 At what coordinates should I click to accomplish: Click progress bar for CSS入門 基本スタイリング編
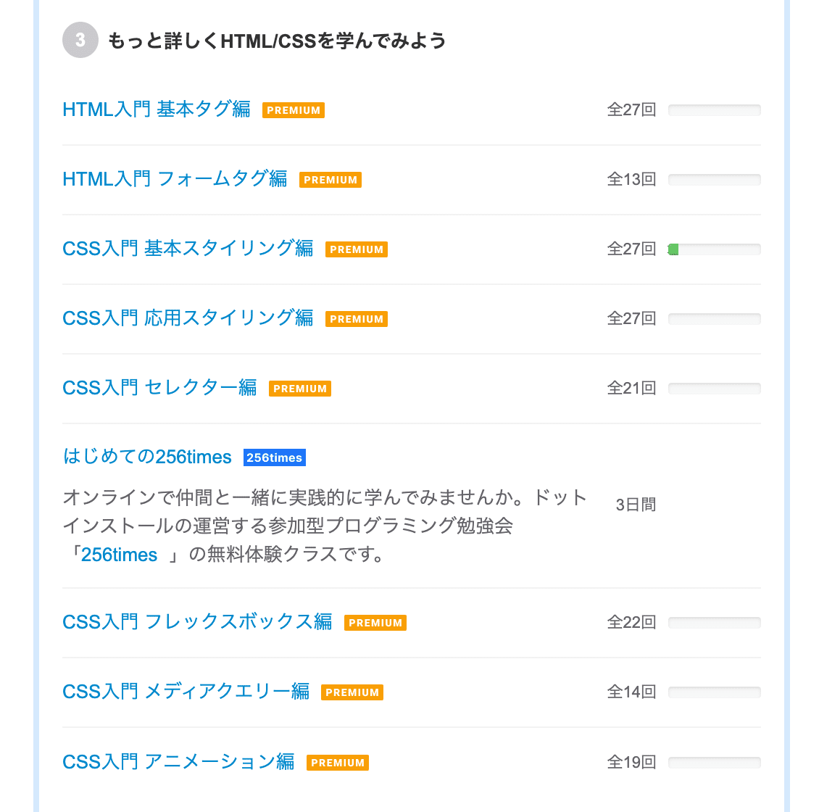(x=715, y=249)
